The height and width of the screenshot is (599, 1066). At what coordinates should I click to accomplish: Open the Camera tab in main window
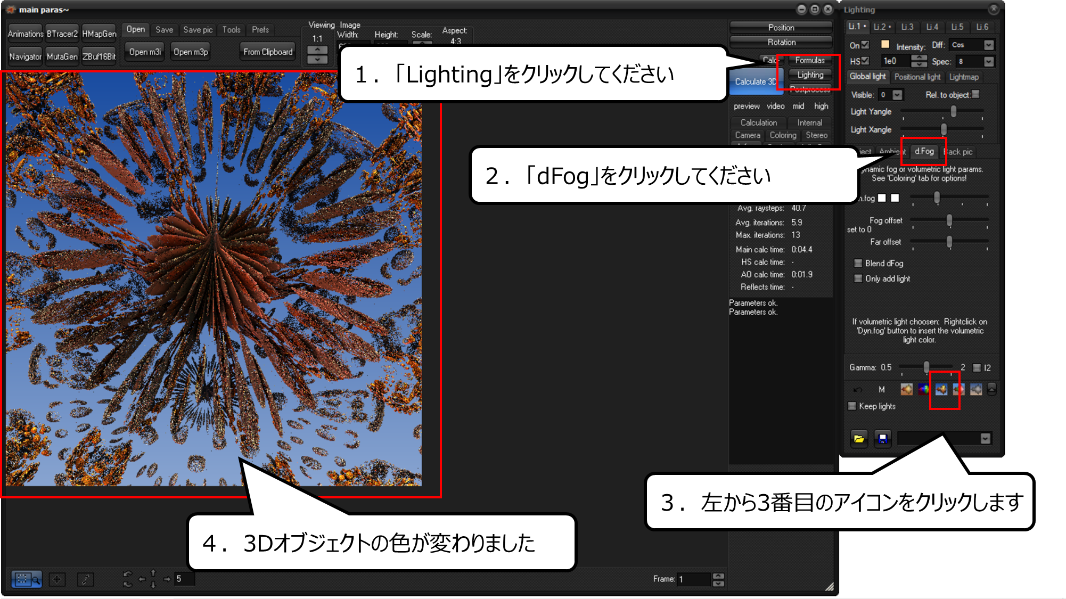748,135
